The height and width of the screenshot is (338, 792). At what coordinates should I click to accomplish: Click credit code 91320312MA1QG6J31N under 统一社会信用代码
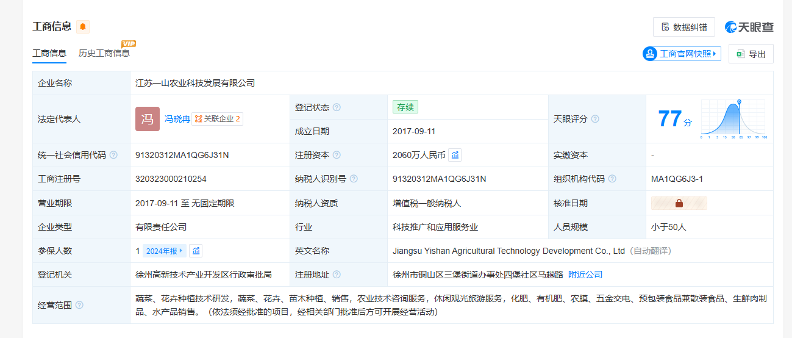tap(182, 155)
